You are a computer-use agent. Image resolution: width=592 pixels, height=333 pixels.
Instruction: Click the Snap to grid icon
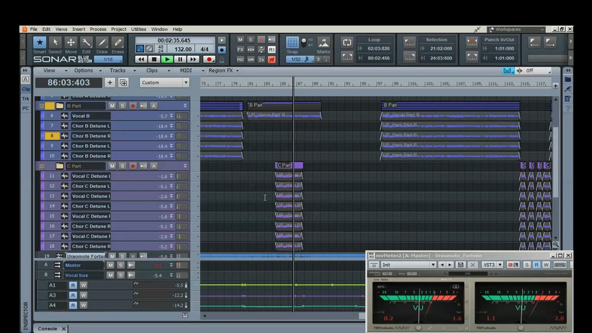[293, 43]
